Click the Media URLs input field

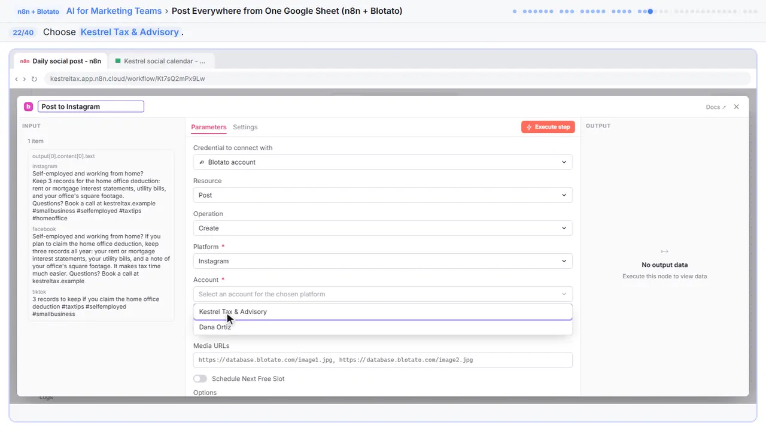[383, 360]
